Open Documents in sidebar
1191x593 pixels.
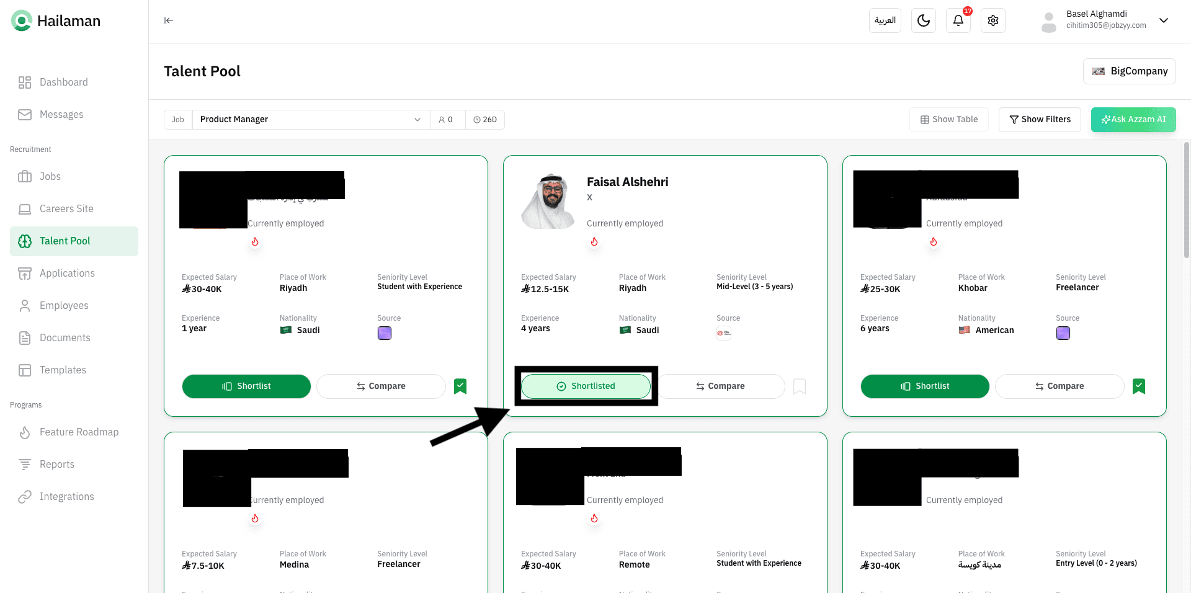[x=74, y=338]
